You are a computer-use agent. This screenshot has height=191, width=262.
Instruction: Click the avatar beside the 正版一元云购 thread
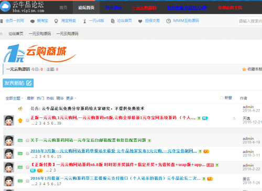coord(9,120)
